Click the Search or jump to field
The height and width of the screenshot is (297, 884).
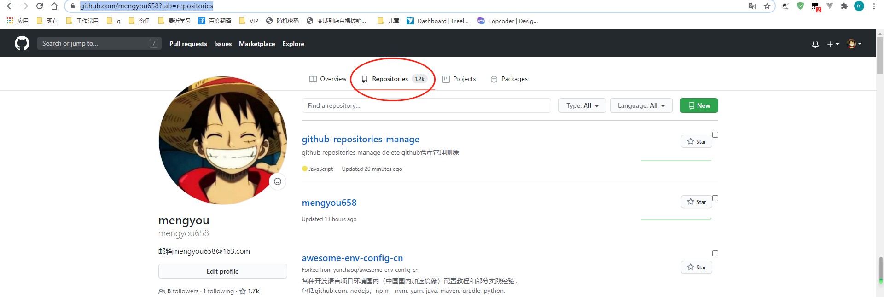pos(99,43)
